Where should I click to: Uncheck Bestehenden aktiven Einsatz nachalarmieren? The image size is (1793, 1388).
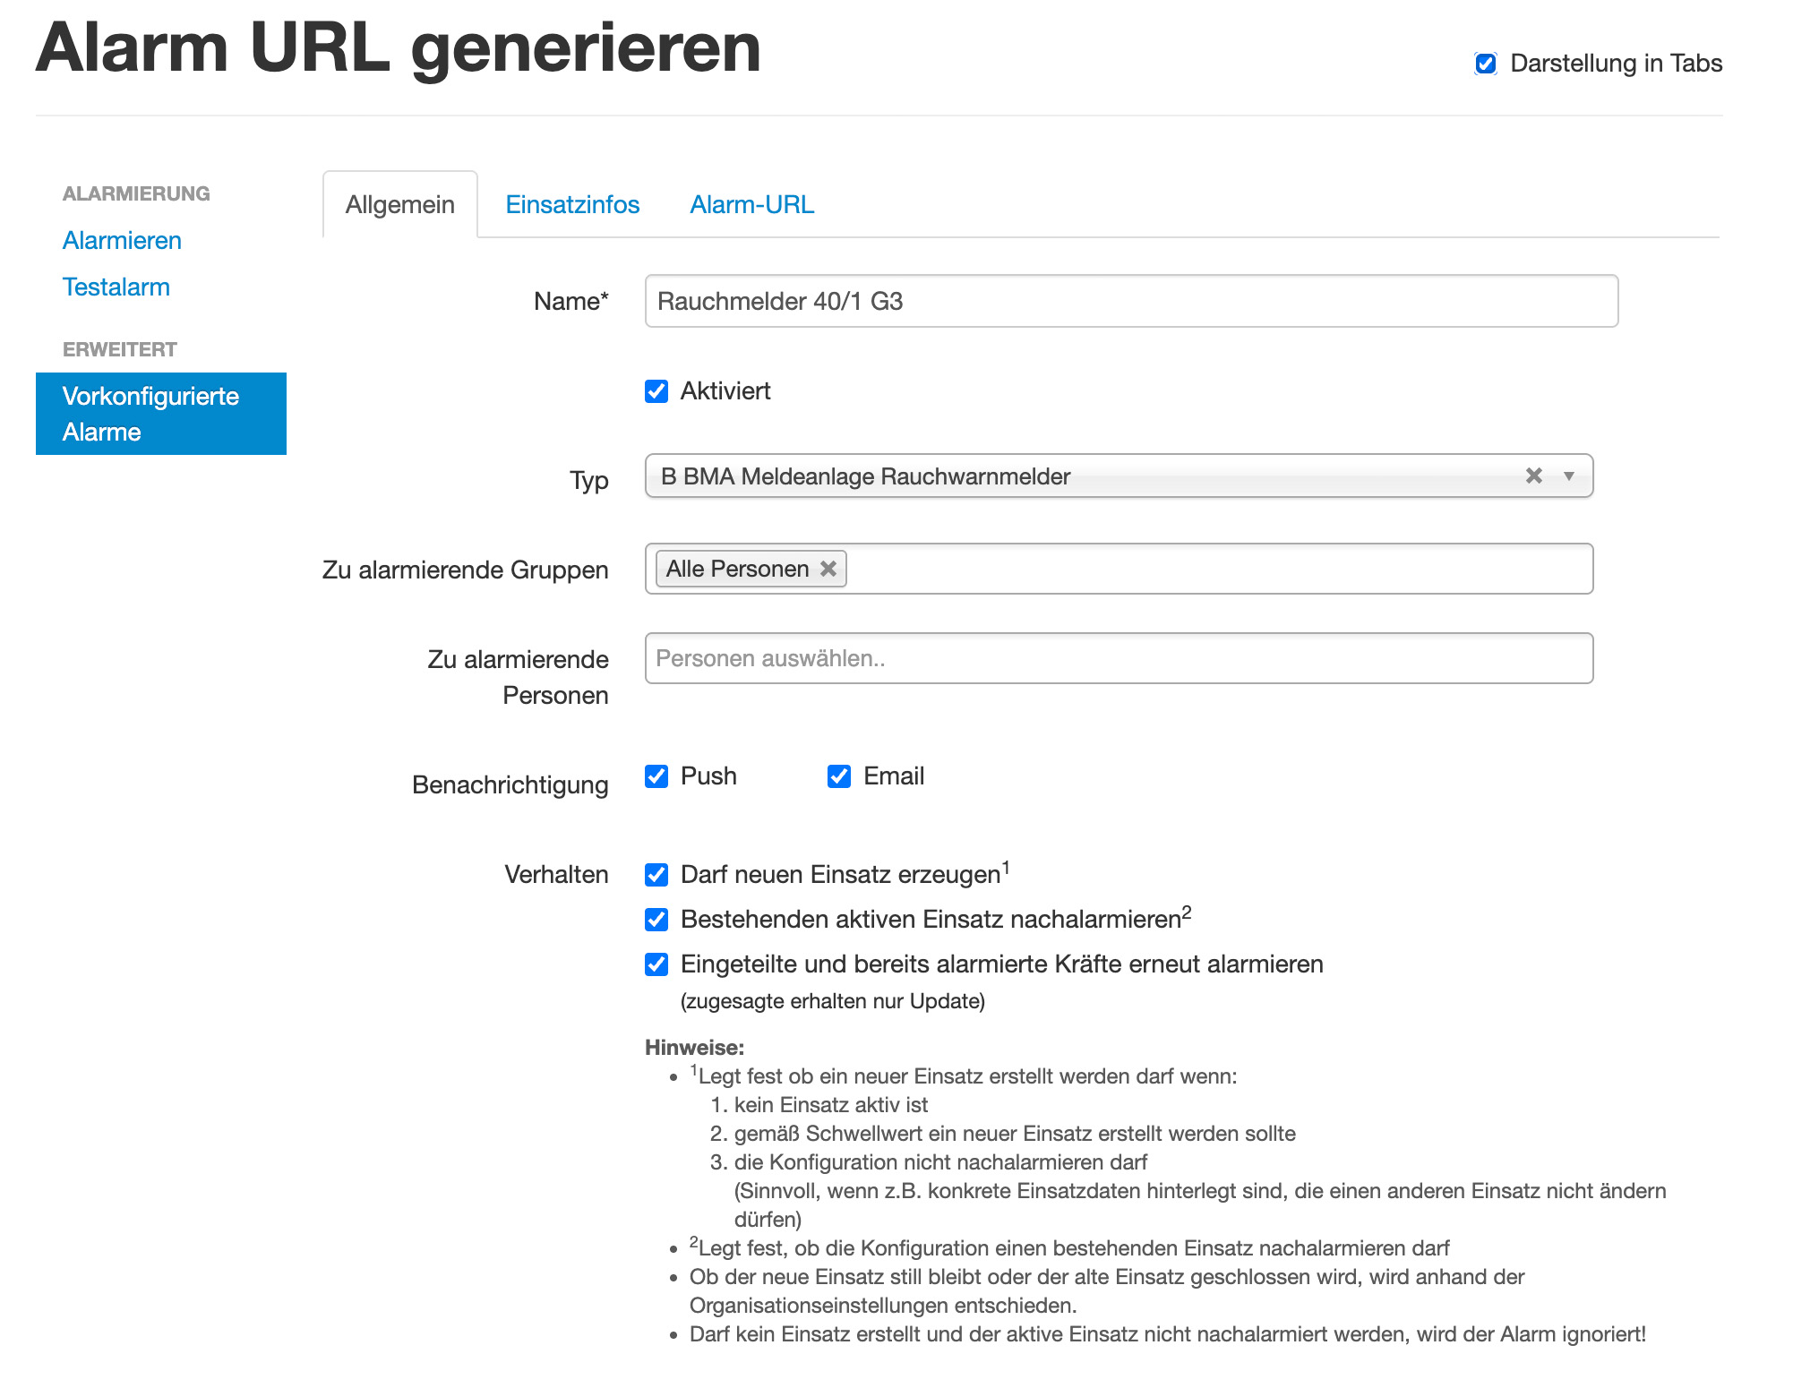coord(656,920)
